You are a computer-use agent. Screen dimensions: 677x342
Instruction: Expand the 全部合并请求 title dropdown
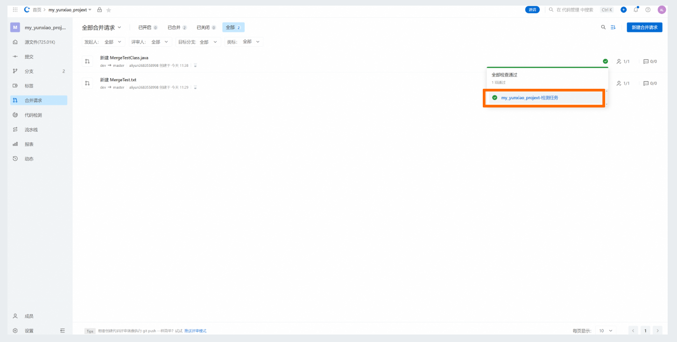(101, 28)
